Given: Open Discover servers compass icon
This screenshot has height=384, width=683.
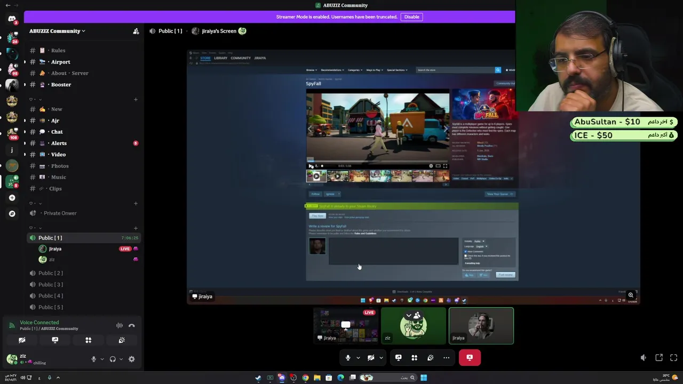Looking at the screenshot, I should (12, 214).
